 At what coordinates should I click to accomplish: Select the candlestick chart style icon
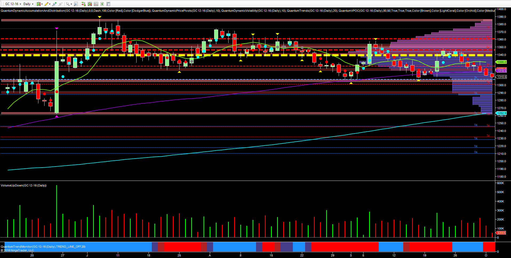pos(39,4)
